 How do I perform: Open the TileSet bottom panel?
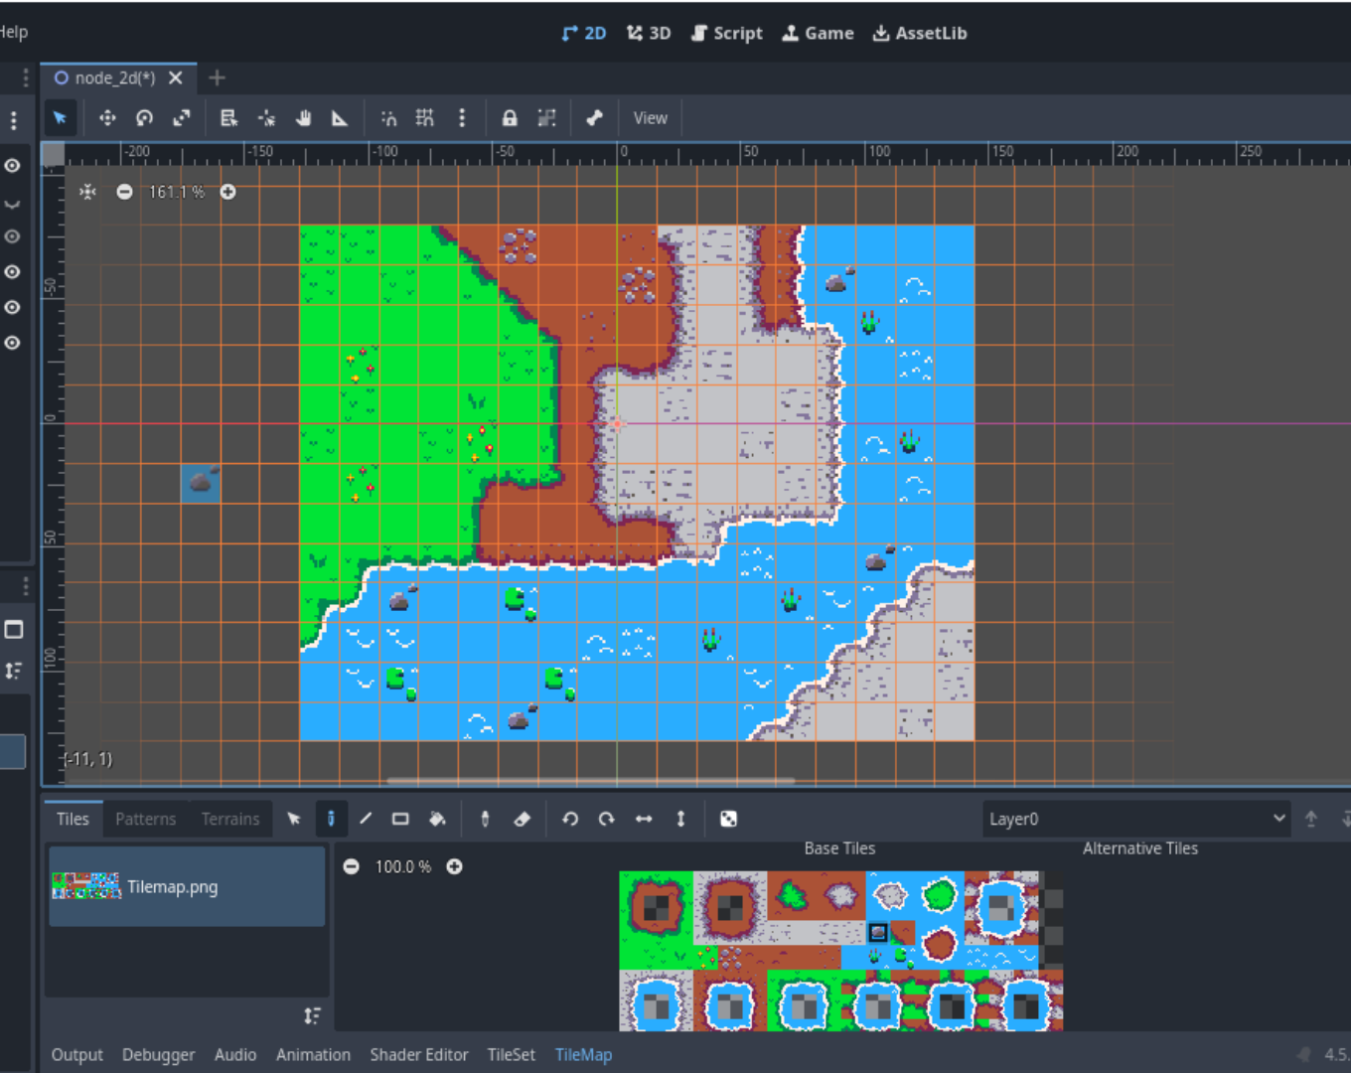[512, 1055]
